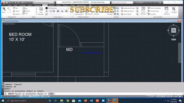The height and width of the screenshot is (103, 184).
Task: Open the View Manager
Action: [41, 11]
